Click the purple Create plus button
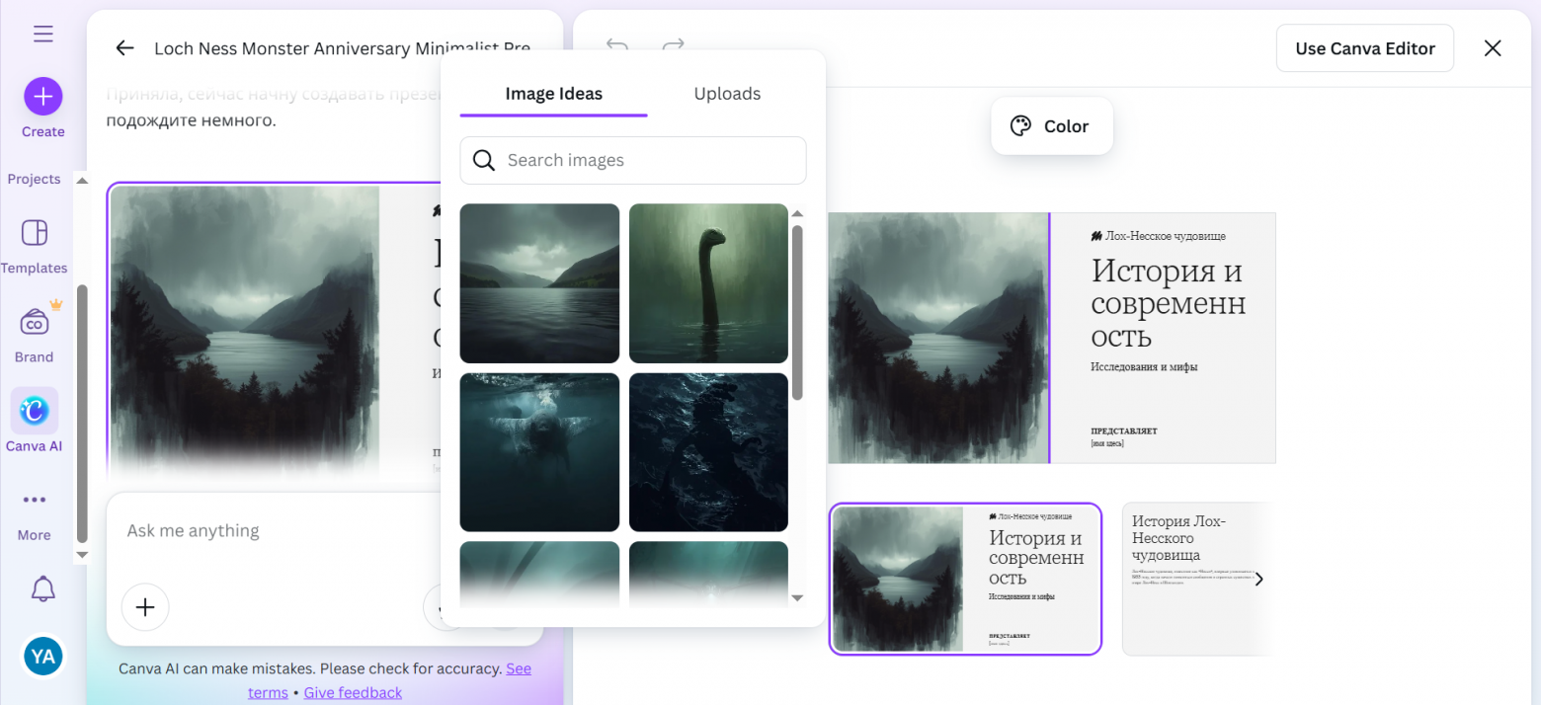Image resolution: width=1541 pixels, height=705 pixels. point(43,97)
